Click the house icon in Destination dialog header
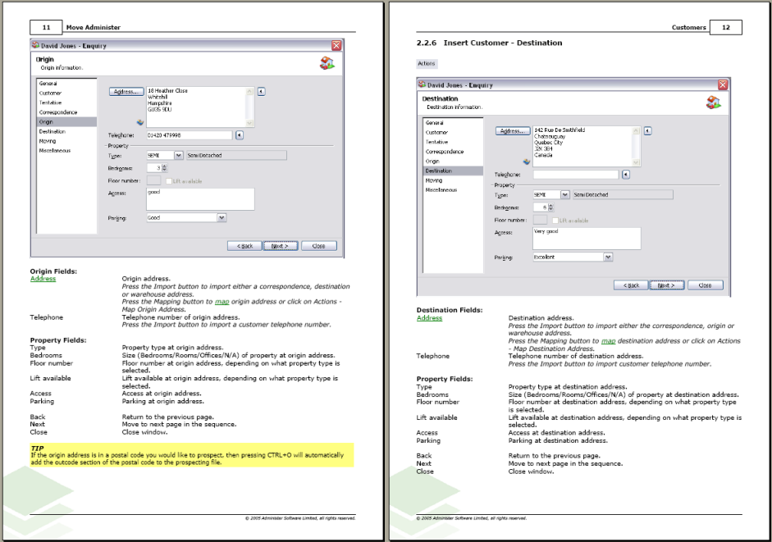 [x=711, y=102]
